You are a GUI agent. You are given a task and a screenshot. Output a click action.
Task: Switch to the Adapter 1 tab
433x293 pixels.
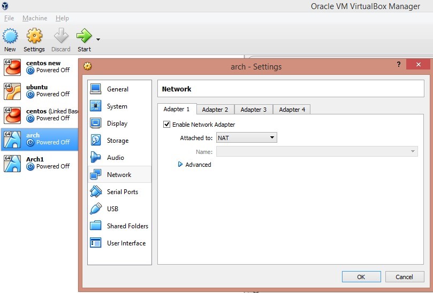click(x=177, y=109)
